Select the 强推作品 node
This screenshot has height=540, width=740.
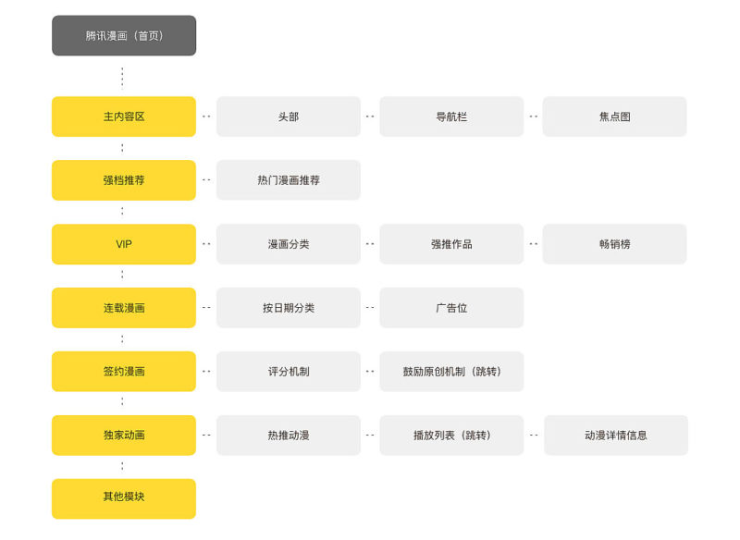click(x=451, y=244)
